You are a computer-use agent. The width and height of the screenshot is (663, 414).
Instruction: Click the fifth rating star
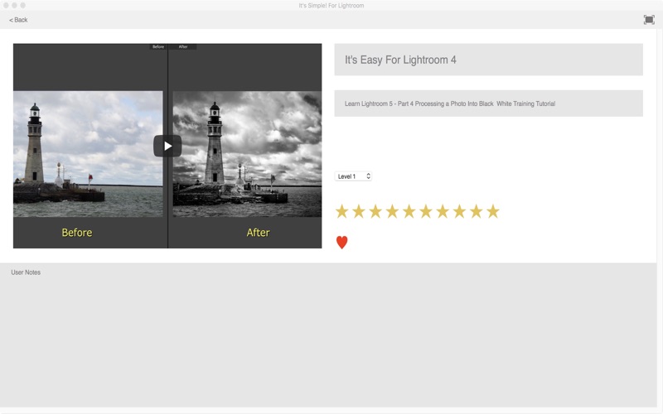point(409,211)
